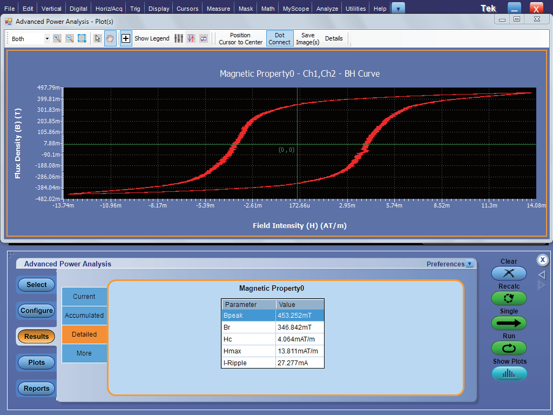Open the MyScope menu
This screenshot has height=415, width=553.
295,9
